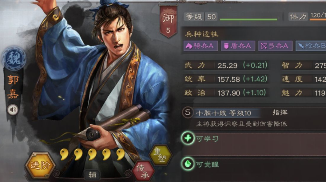
Task: Tap the green plus 可学习 skill slot icon
Action: pos(188,138)
